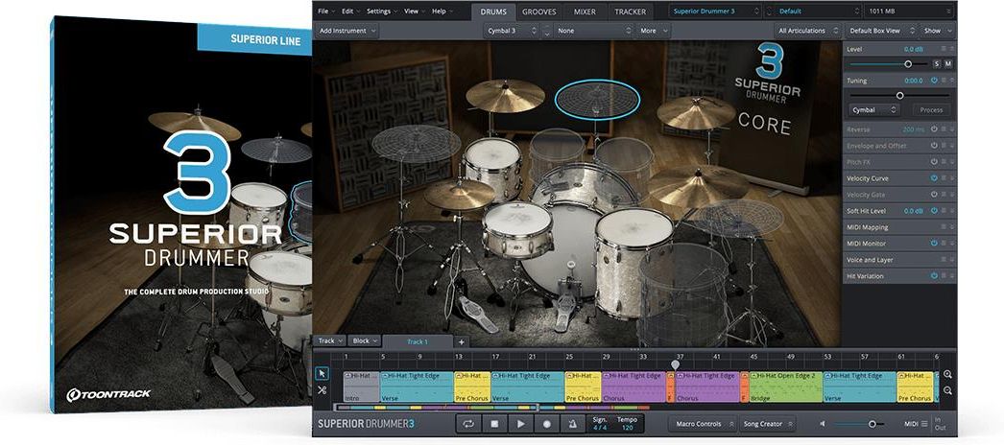Open MIDI Mapping menu icon
This screenshot has width=1004, height=445.
tap(944, 227)
